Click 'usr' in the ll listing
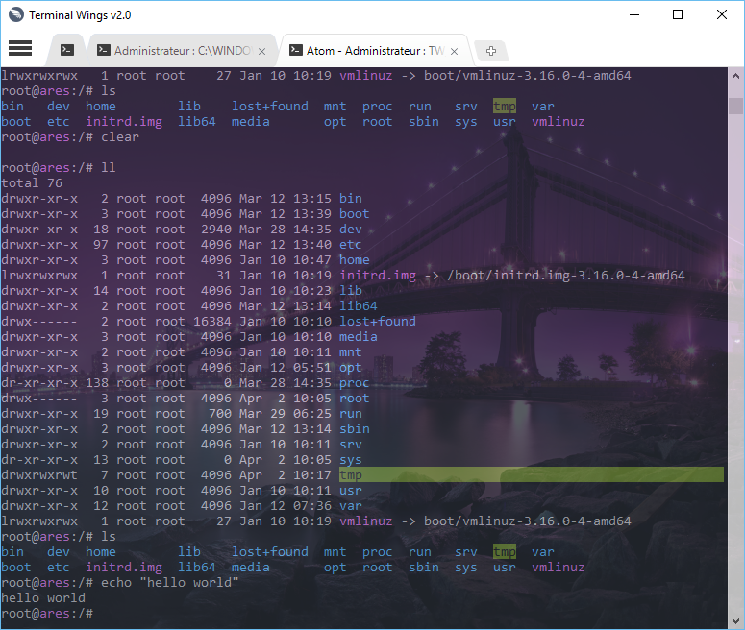This screenshot has height=630, width=745. pos(351,491)
